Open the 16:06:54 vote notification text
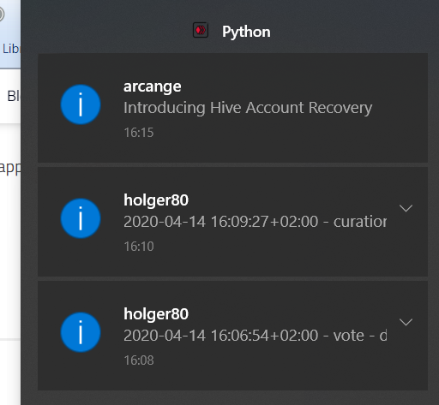 pos(255,336)
